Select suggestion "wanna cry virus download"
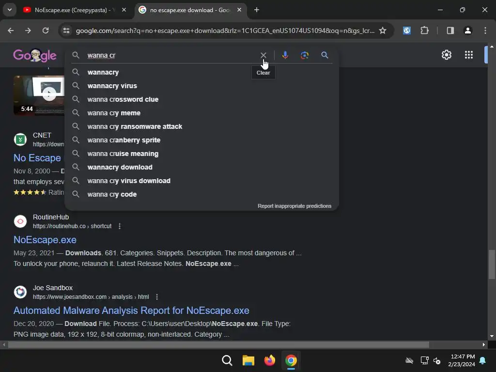The image size is (496, 372). tap(201, 181)
